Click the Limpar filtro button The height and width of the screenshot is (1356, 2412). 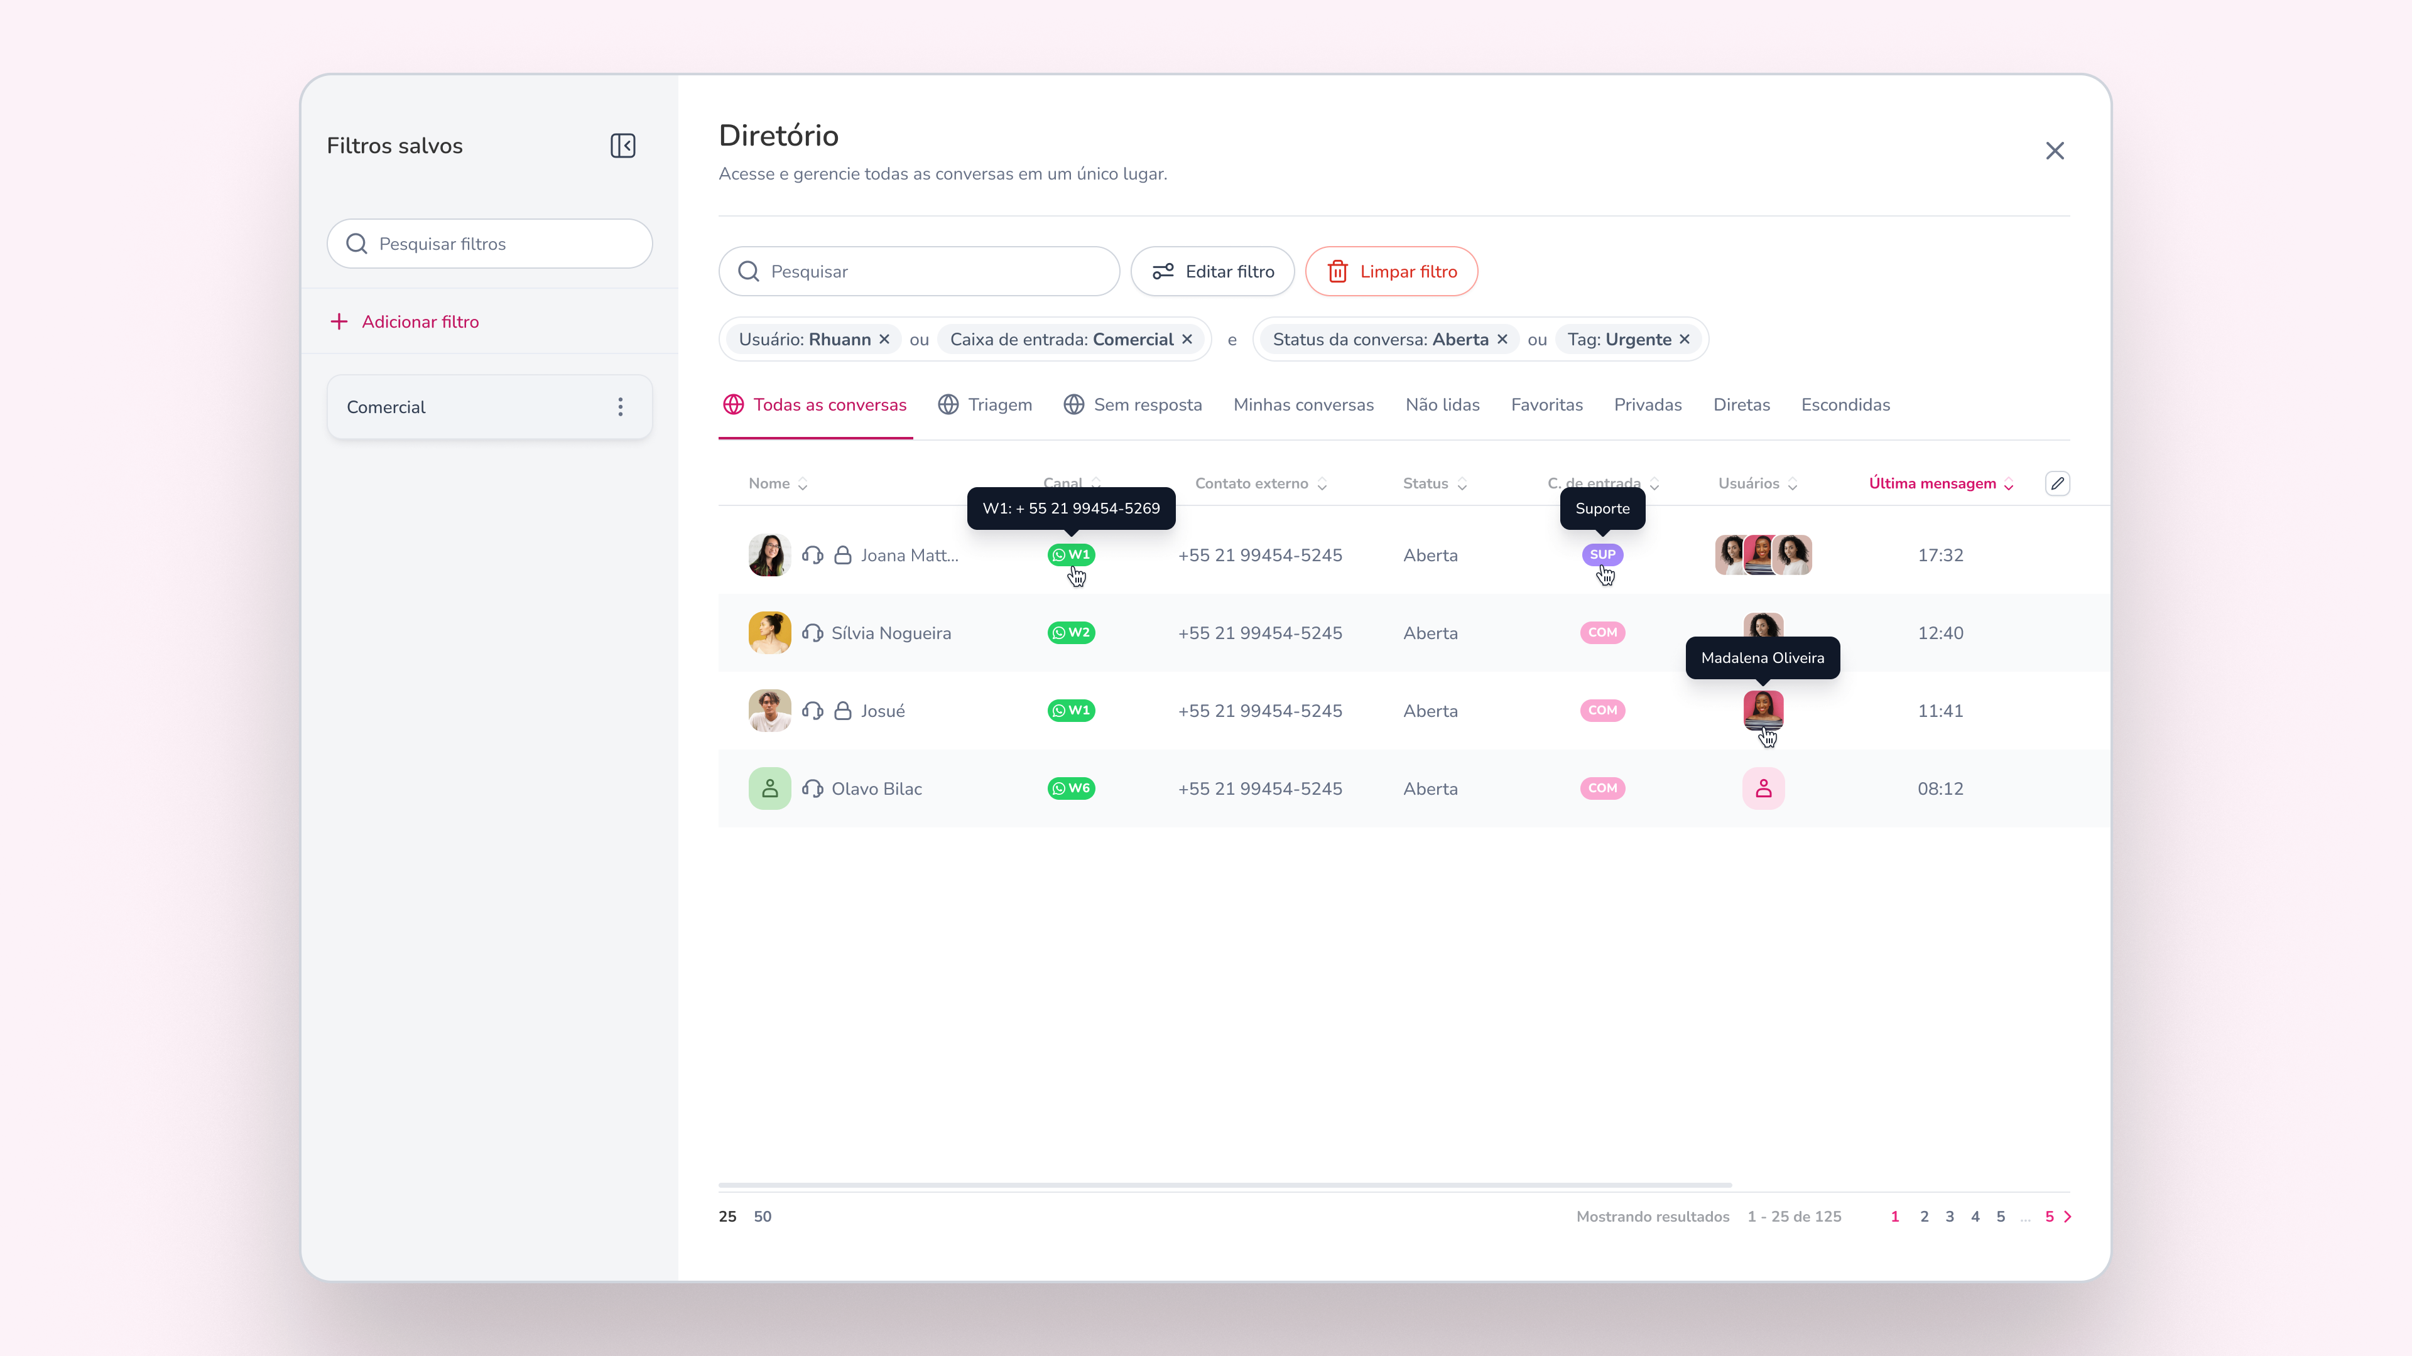tap(1391, 271)
